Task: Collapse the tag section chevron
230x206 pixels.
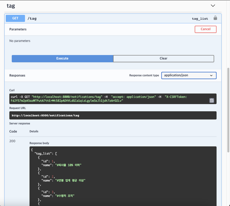Action: pyautogui.click(x=213, y=6)
